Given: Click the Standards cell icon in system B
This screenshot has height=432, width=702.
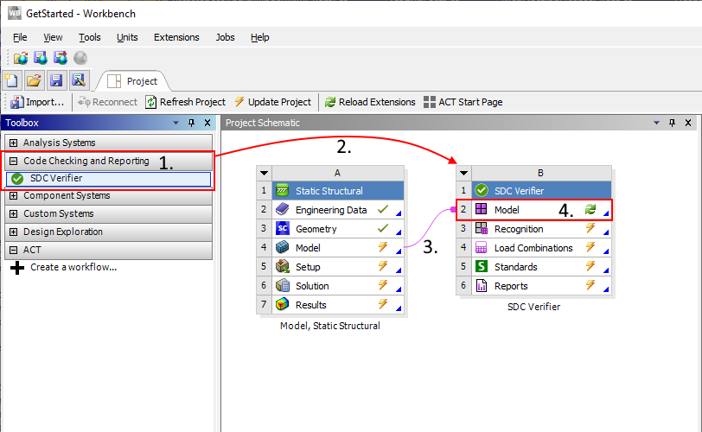Looking at the screenshot, I should [x=482, y=267].
